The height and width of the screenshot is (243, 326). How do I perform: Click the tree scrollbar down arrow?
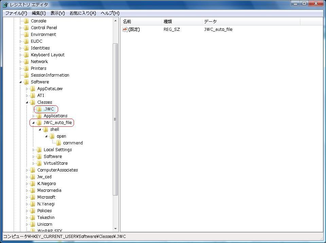pos(115,229)
